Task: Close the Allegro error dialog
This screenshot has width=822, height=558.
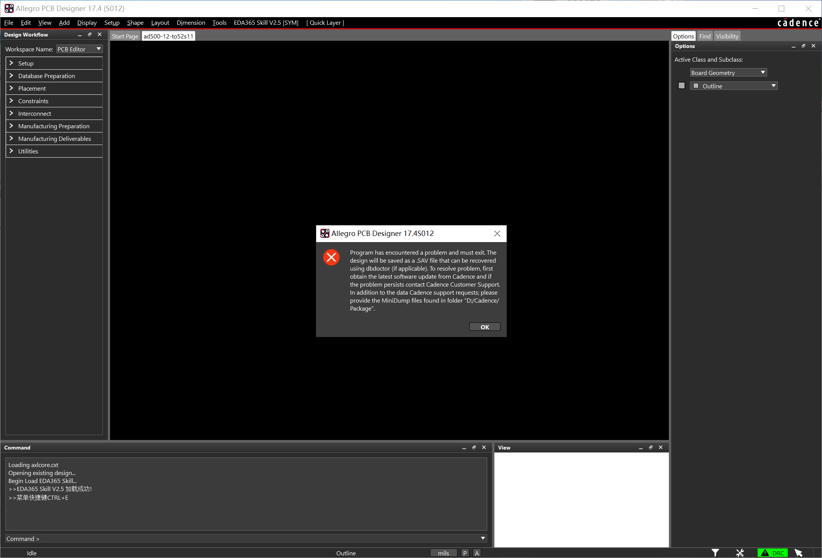Action: point(497,233)
